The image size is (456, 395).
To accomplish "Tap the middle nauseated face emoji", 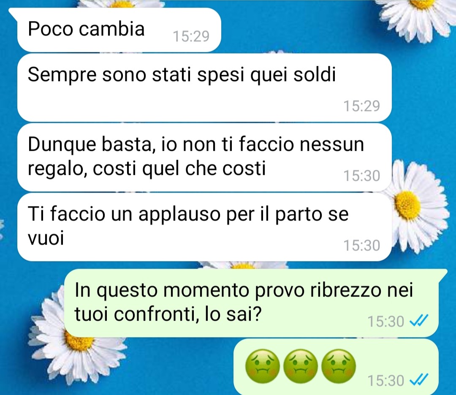I will [301, 366].
